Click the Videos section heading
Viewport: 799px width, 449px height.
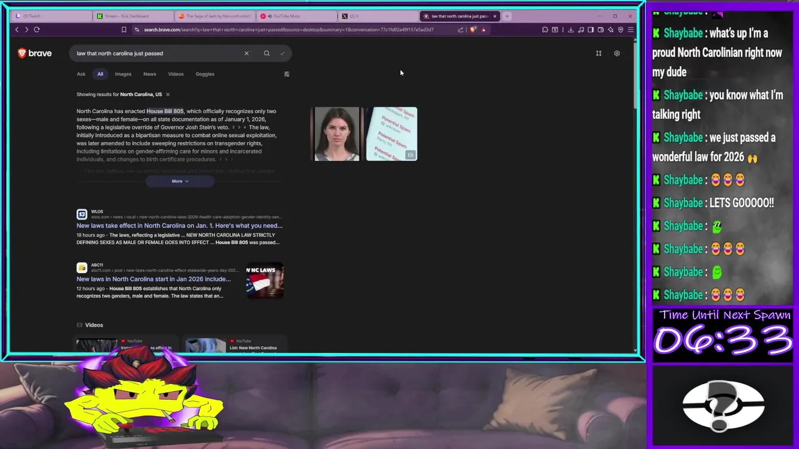(94, 325)
